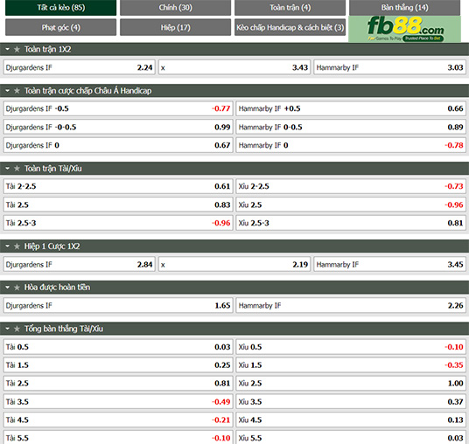Screen dimensions: 469x444
Task: Select Xỉu 2.5 at 1.00
Action: (x=351, y=384)
